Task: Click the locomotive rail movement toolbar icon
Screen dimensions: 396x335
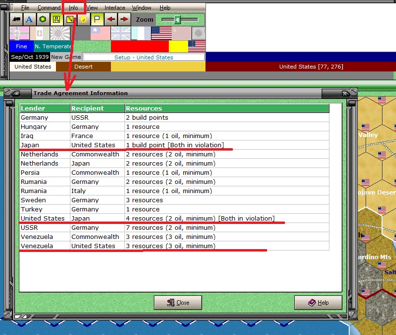Action: point(16,19)
